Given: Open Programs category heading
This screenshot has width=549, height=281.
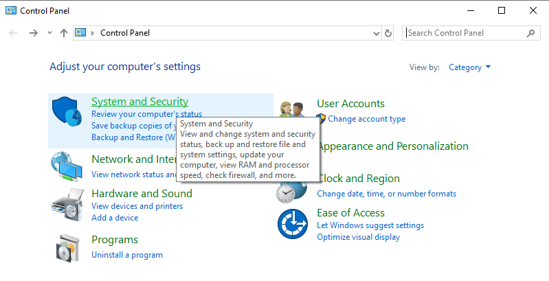Looking at the screenshot, I should [x=115, y=240].
